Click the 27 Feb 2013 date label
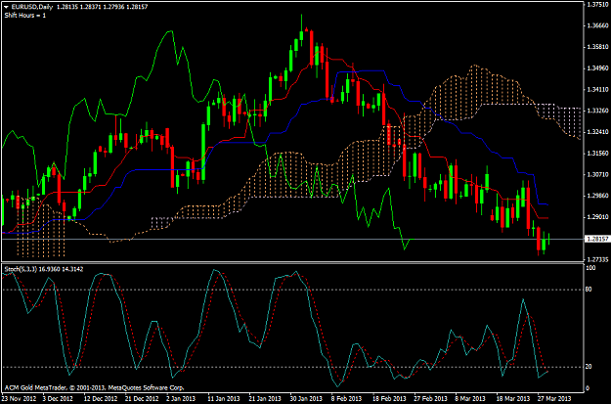 coord(430,399)
